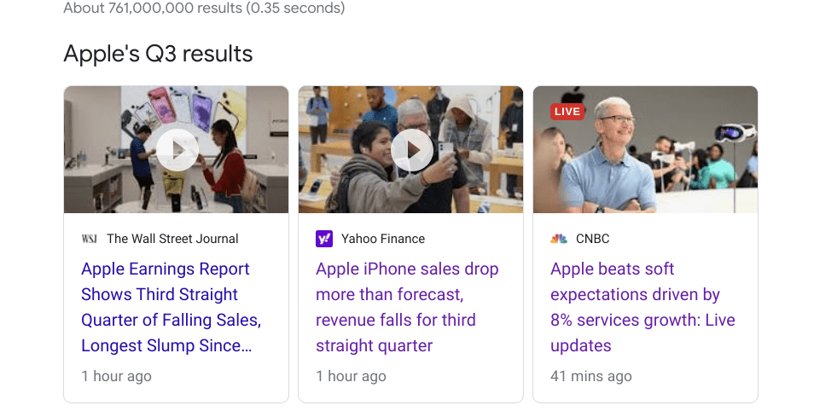
Task: Click the 'Apple's Q3 results' heading
Action: (158, 55)
